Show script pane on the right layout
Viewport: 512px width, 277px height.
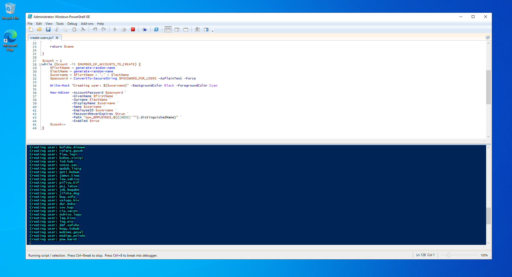[177, 29]
